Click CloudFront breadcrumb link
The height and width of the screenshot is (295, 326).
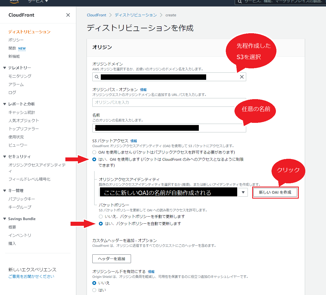(96, 15)
